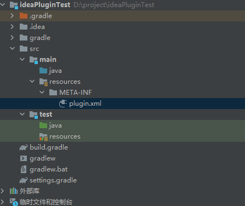Click the orange .gradle folder icon

pos(24,16)
